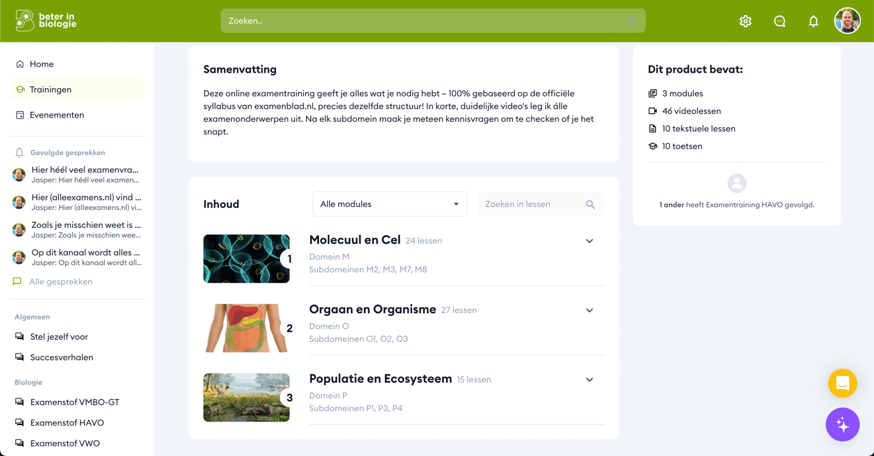Expand the Populatie en Ecosysteem module
The image size is (874, 456).
pos(589,380)
